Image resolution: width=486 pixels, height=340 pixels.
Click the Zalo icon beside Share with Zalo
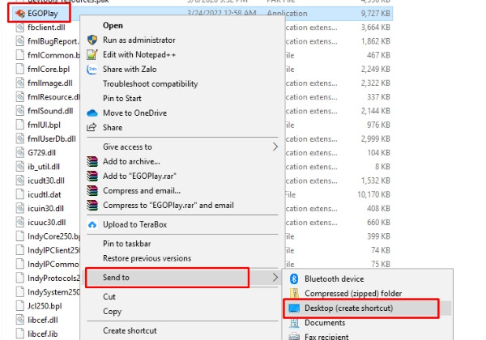coord(92,69)
